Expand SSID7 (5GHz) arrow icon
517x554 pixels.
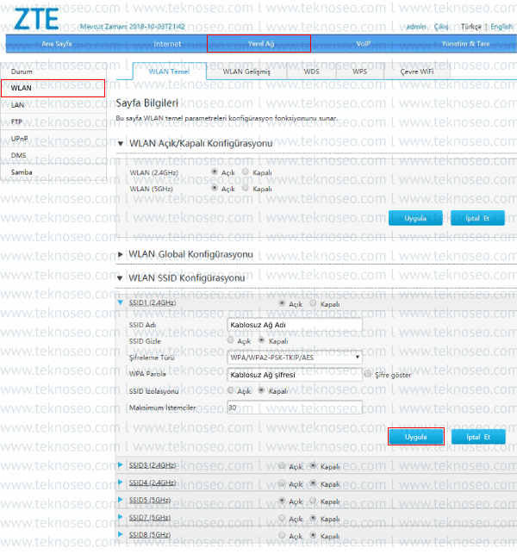[120, 517]
